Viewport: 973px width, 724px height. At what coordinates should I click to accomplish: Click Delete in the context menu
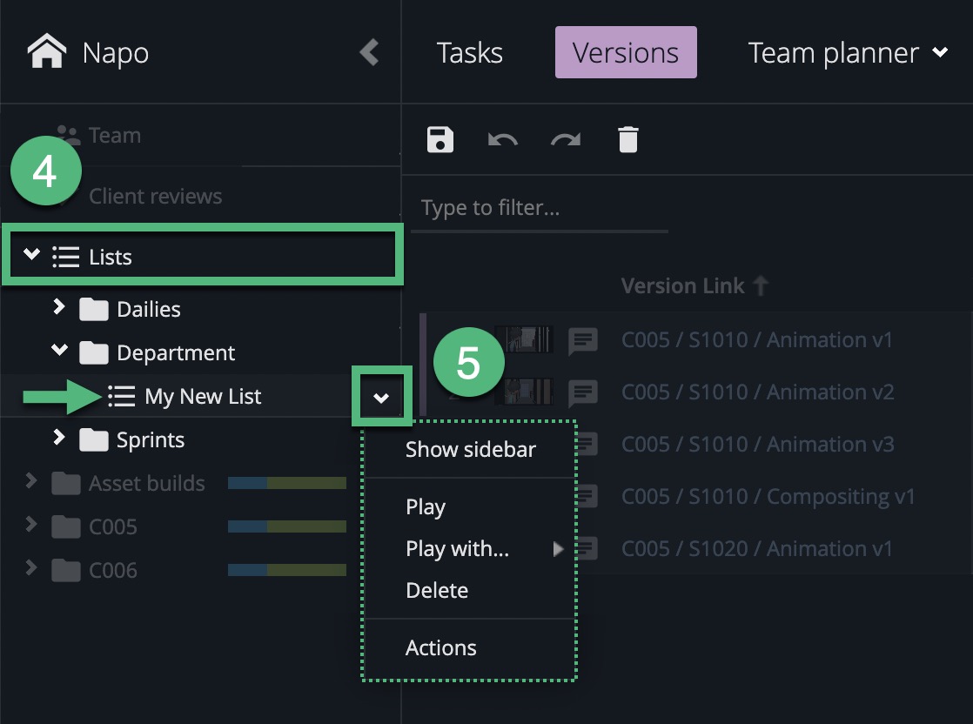437,591
